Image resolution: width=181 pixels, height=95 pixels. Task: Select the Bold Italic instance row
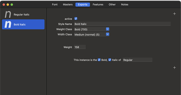23,24
